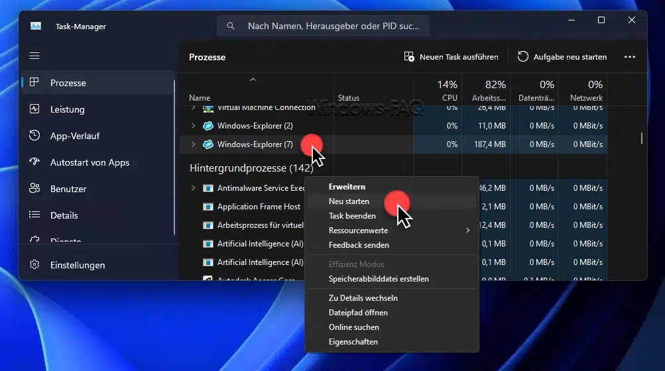
Task: Open Eigenschaften from context menu
Action: pos(353,342)
